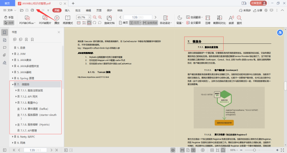Click 分享 share button

pyautogui.click(x=258, y=10)
